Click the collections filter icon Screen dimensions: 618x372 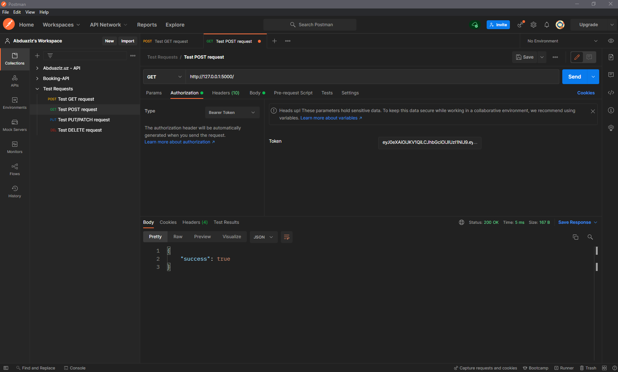pyautogui.click(x=50, y=56)
